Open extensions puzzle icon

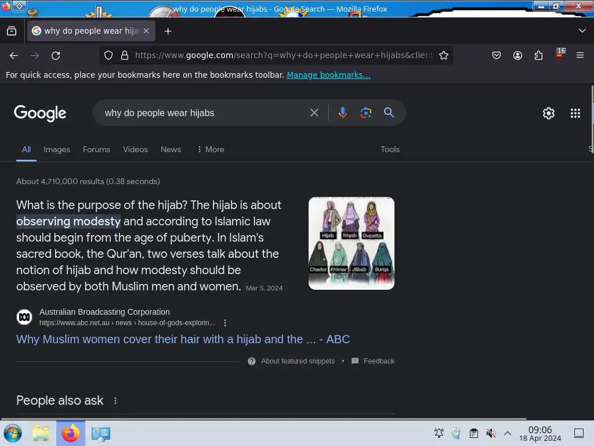(x=538, y=55)
